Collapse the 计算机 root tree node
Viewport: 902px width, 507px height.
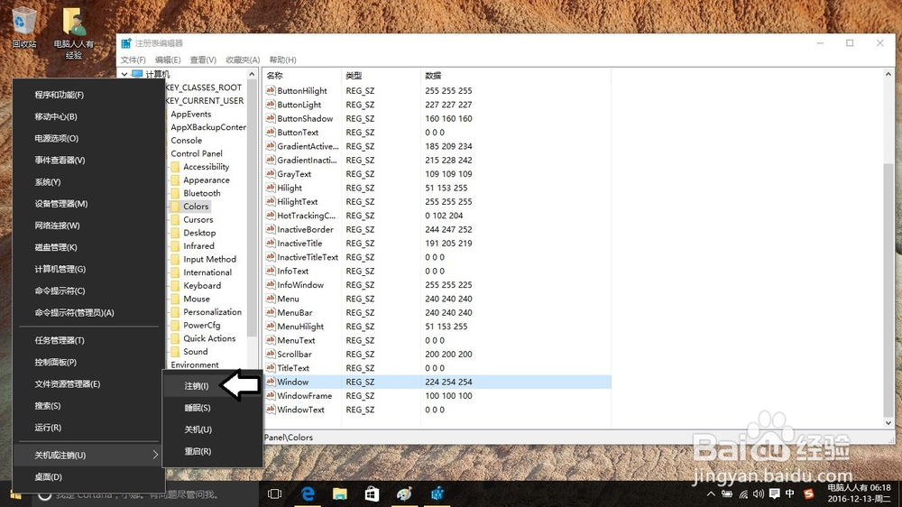[124, 74]
